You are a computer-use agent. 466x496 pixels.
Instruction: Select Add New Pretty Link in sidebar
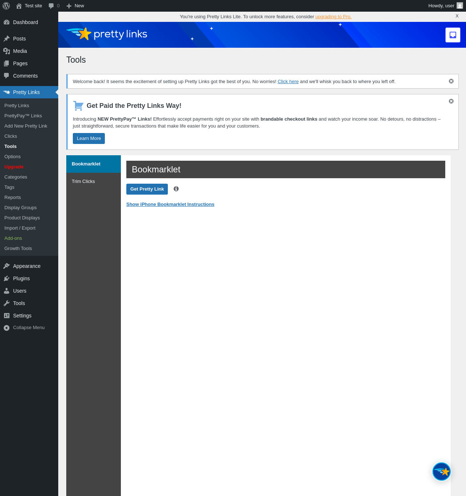[26, 126]
